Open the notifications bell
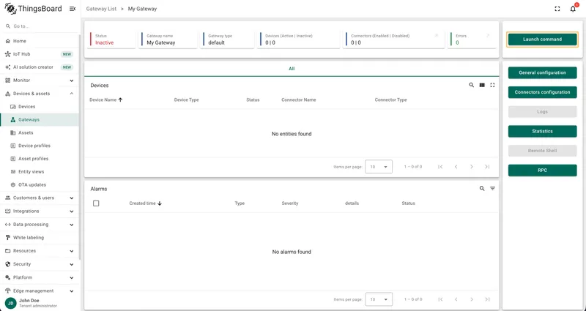 (573, 9)
